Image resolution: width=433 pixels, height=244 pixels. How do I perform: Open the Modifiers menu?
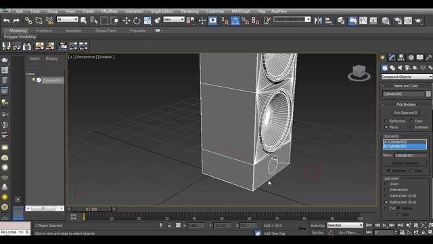pos(109,12)
